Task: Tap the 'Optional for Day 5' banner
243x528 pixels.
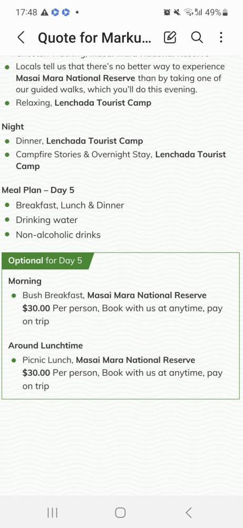Action: (x=45, y=261)
